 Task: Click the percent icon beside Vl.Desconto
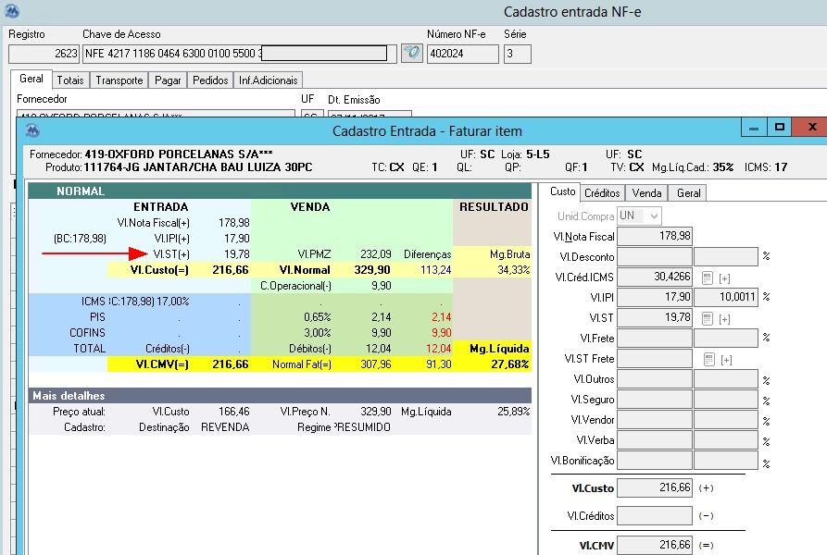(767, 256)
